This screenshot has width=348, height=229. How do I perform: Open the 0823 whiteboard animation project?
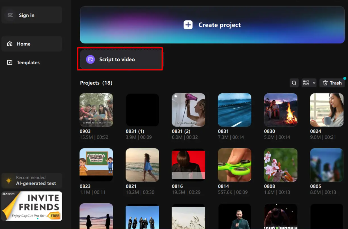(x=96, y=165)
